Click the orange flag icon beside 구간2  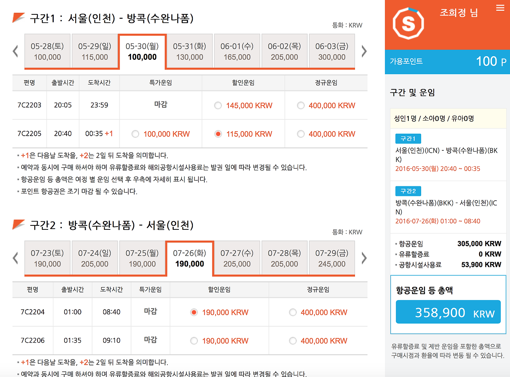(x=16, y=225)
